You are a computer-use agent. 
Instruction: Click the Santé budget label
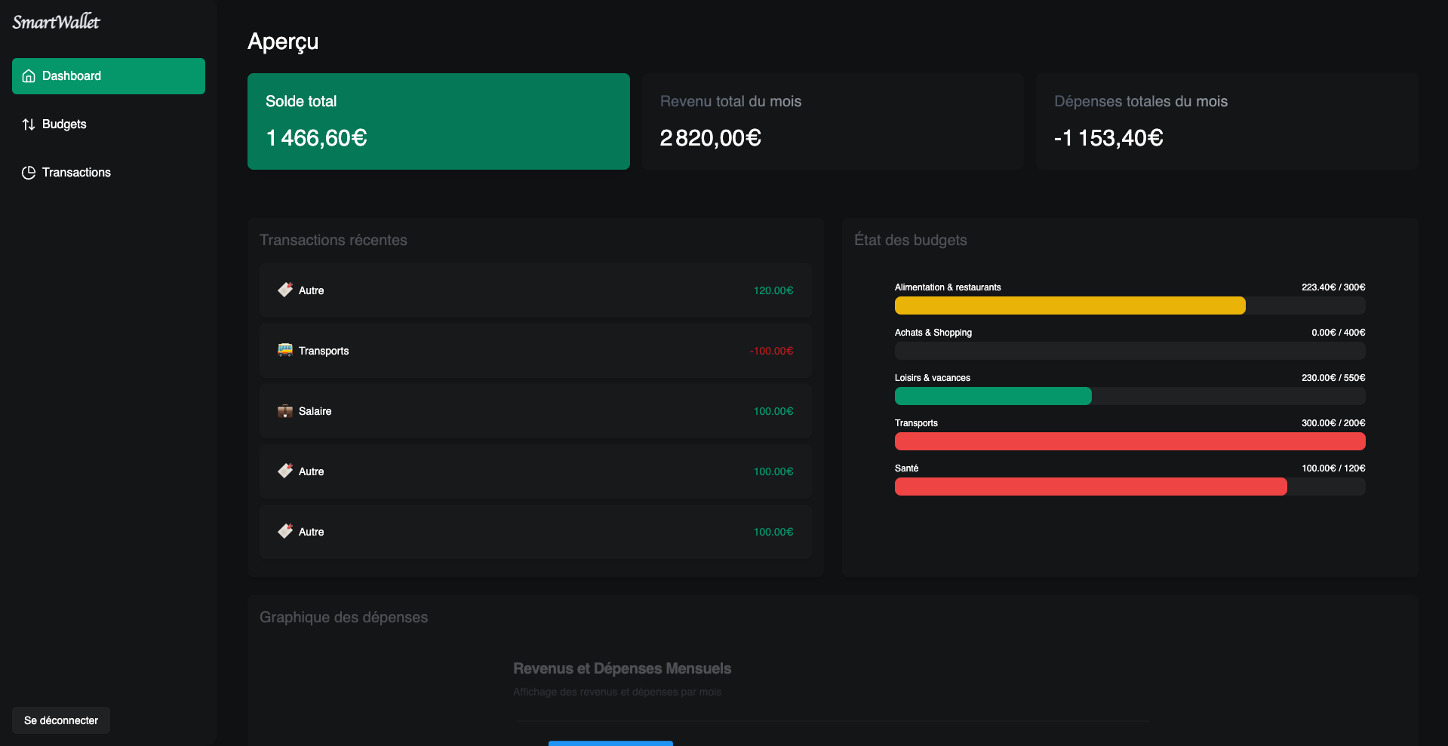(x=906, y=468)
